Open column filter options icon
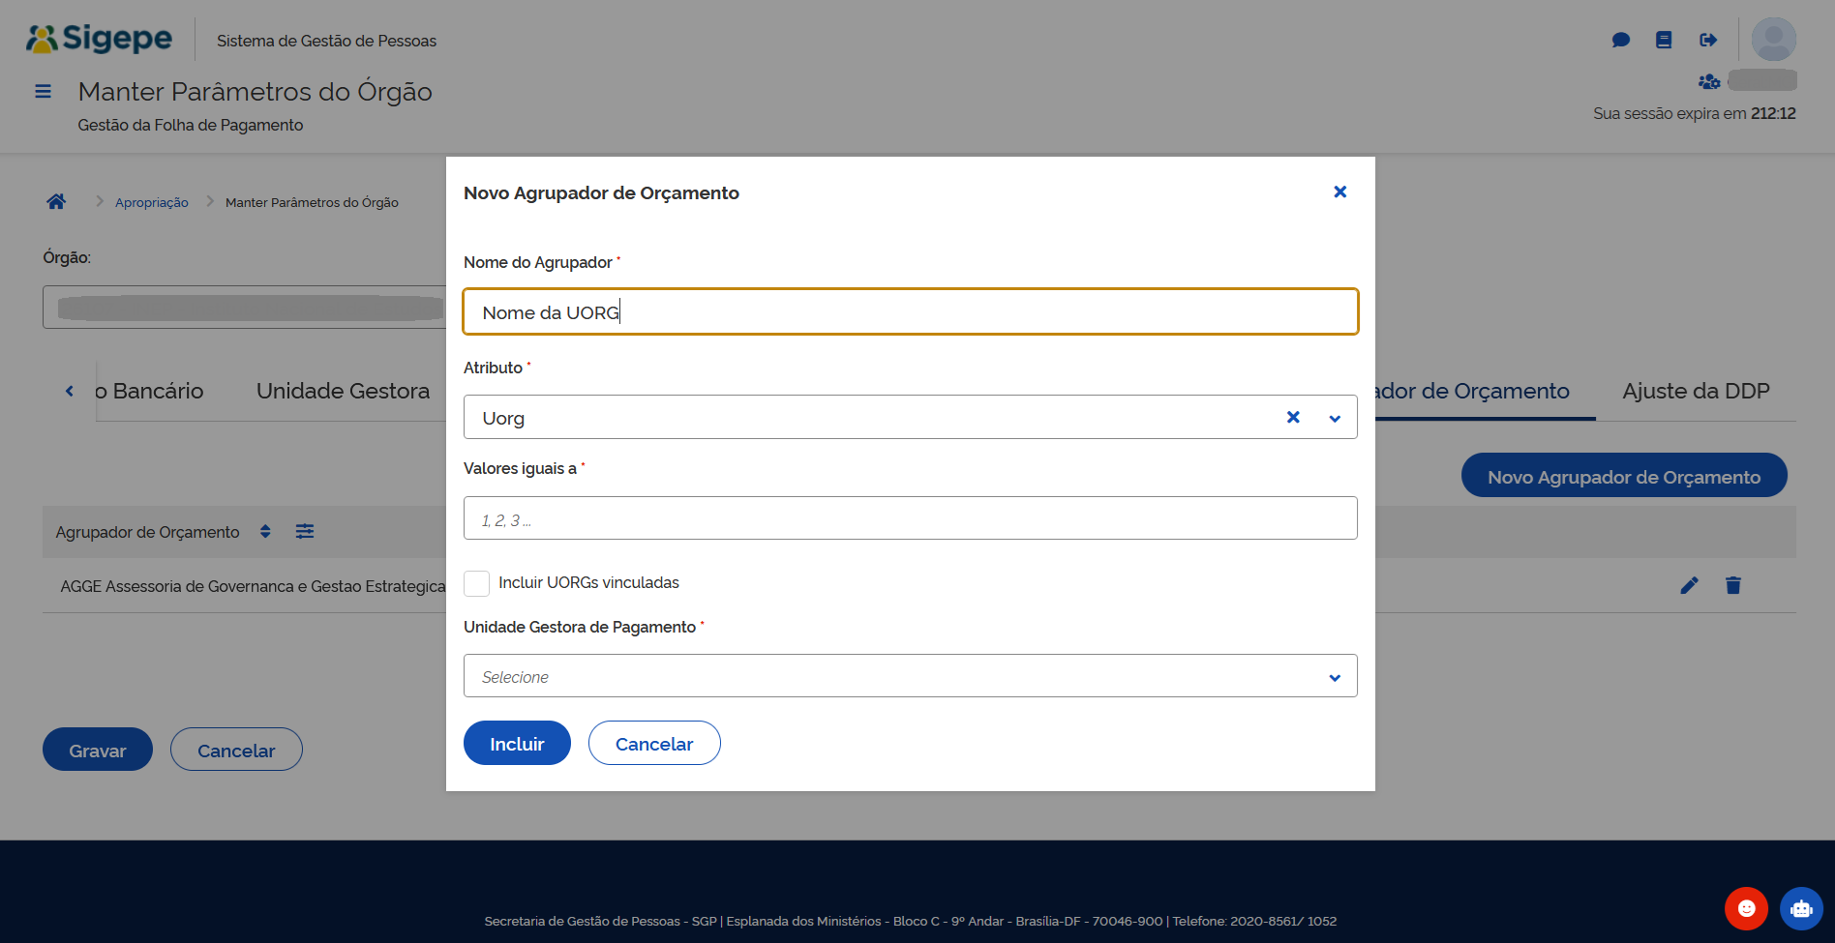1835x943 pixels. (x=305, y=531)
